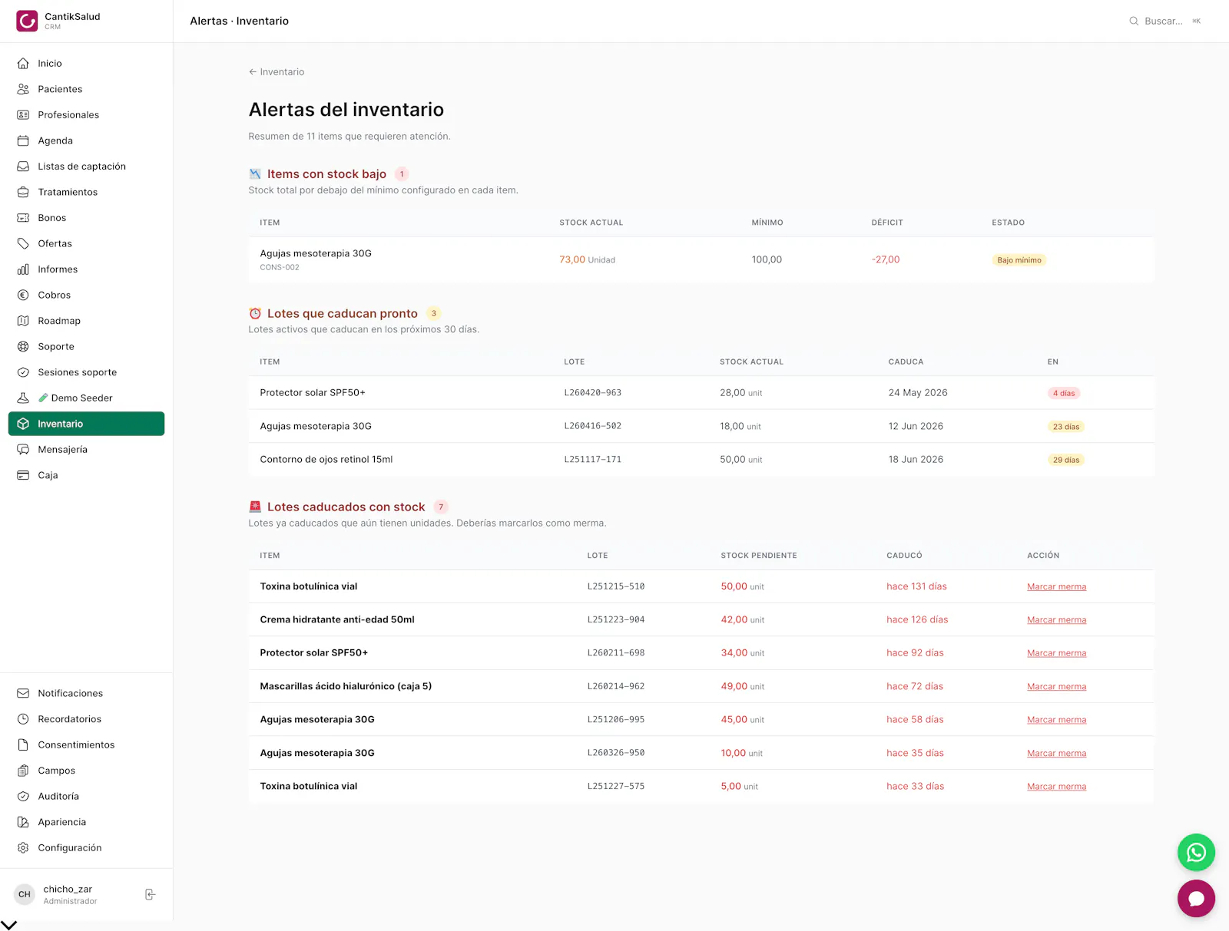
Task: Marcar merma for lote L251215-510
Action: (x=1056, y=586)
